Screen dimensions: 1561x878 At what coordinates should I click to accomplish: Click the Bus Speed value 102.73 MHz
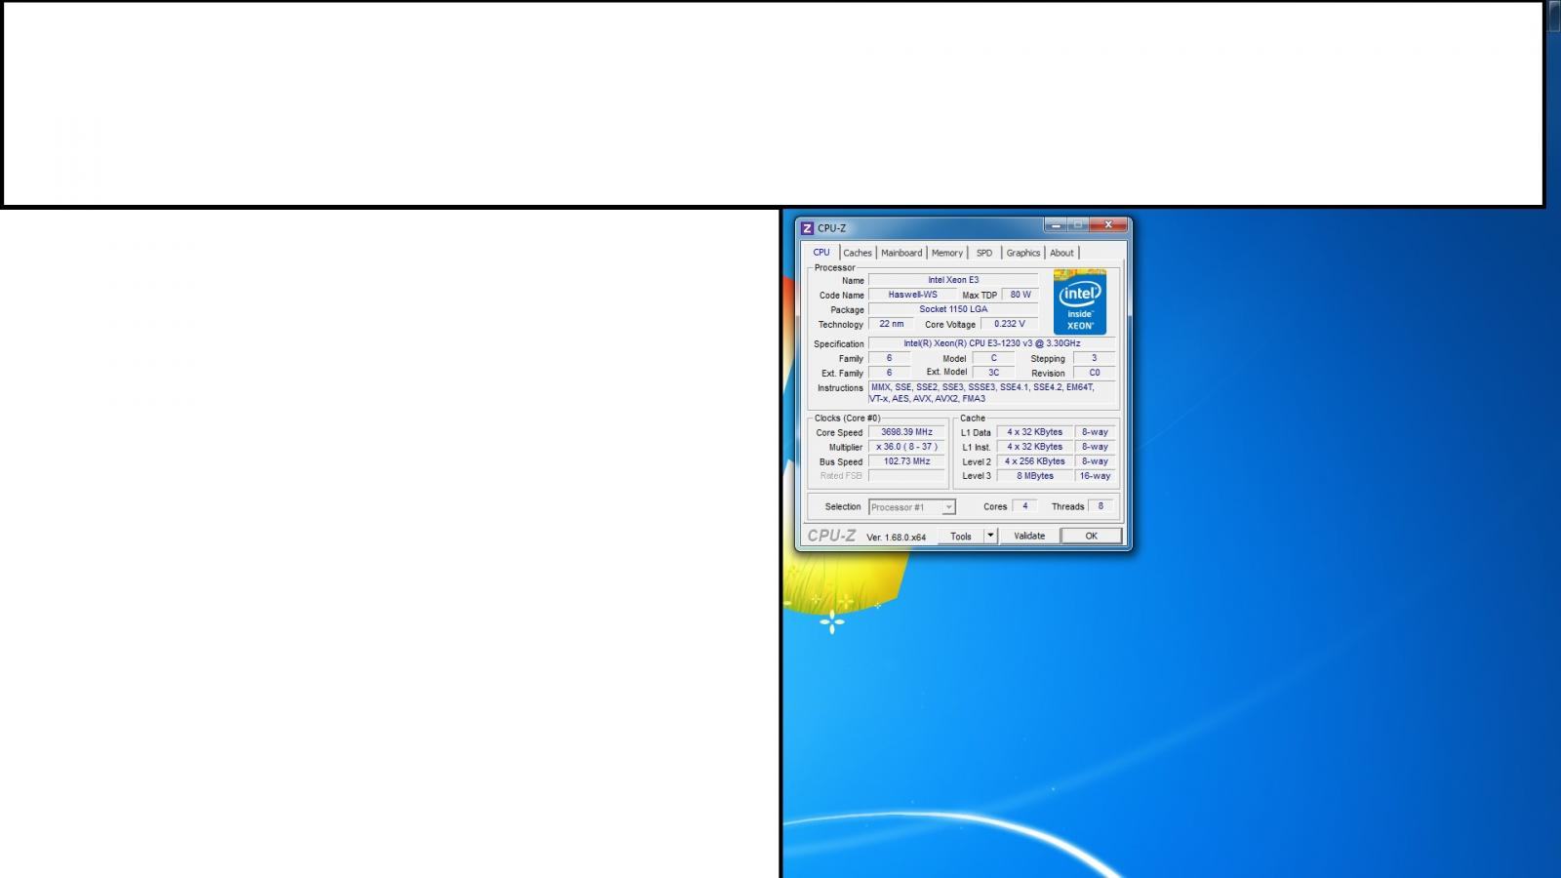[x=906, y=461]
